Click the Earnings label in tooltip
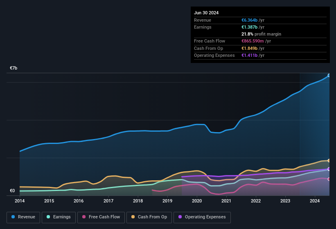Screen dimensions: 336x229 (203, 27)
